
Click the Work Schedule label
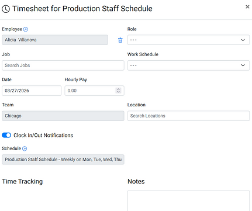[x=143, y=54]
